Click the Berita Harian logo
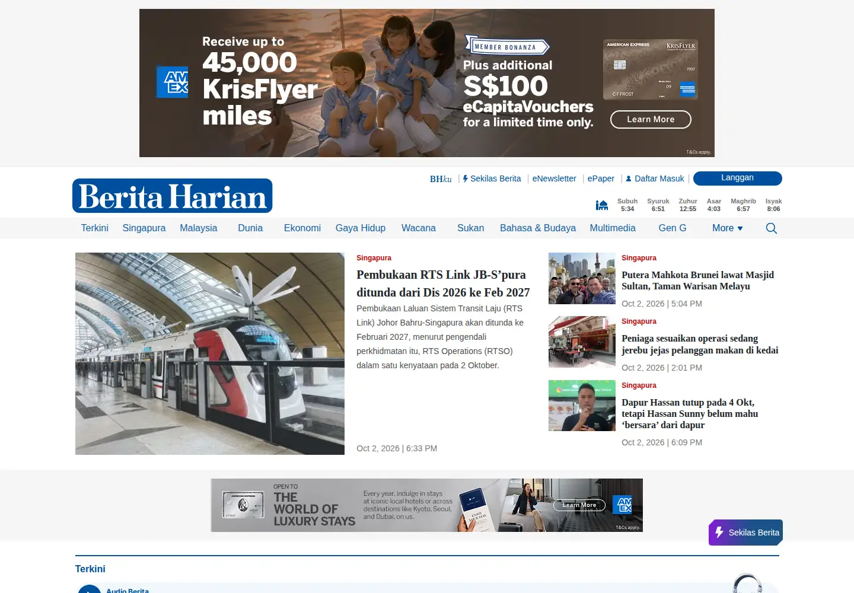Viewport: 854px width, 593px height. point(173,196)
